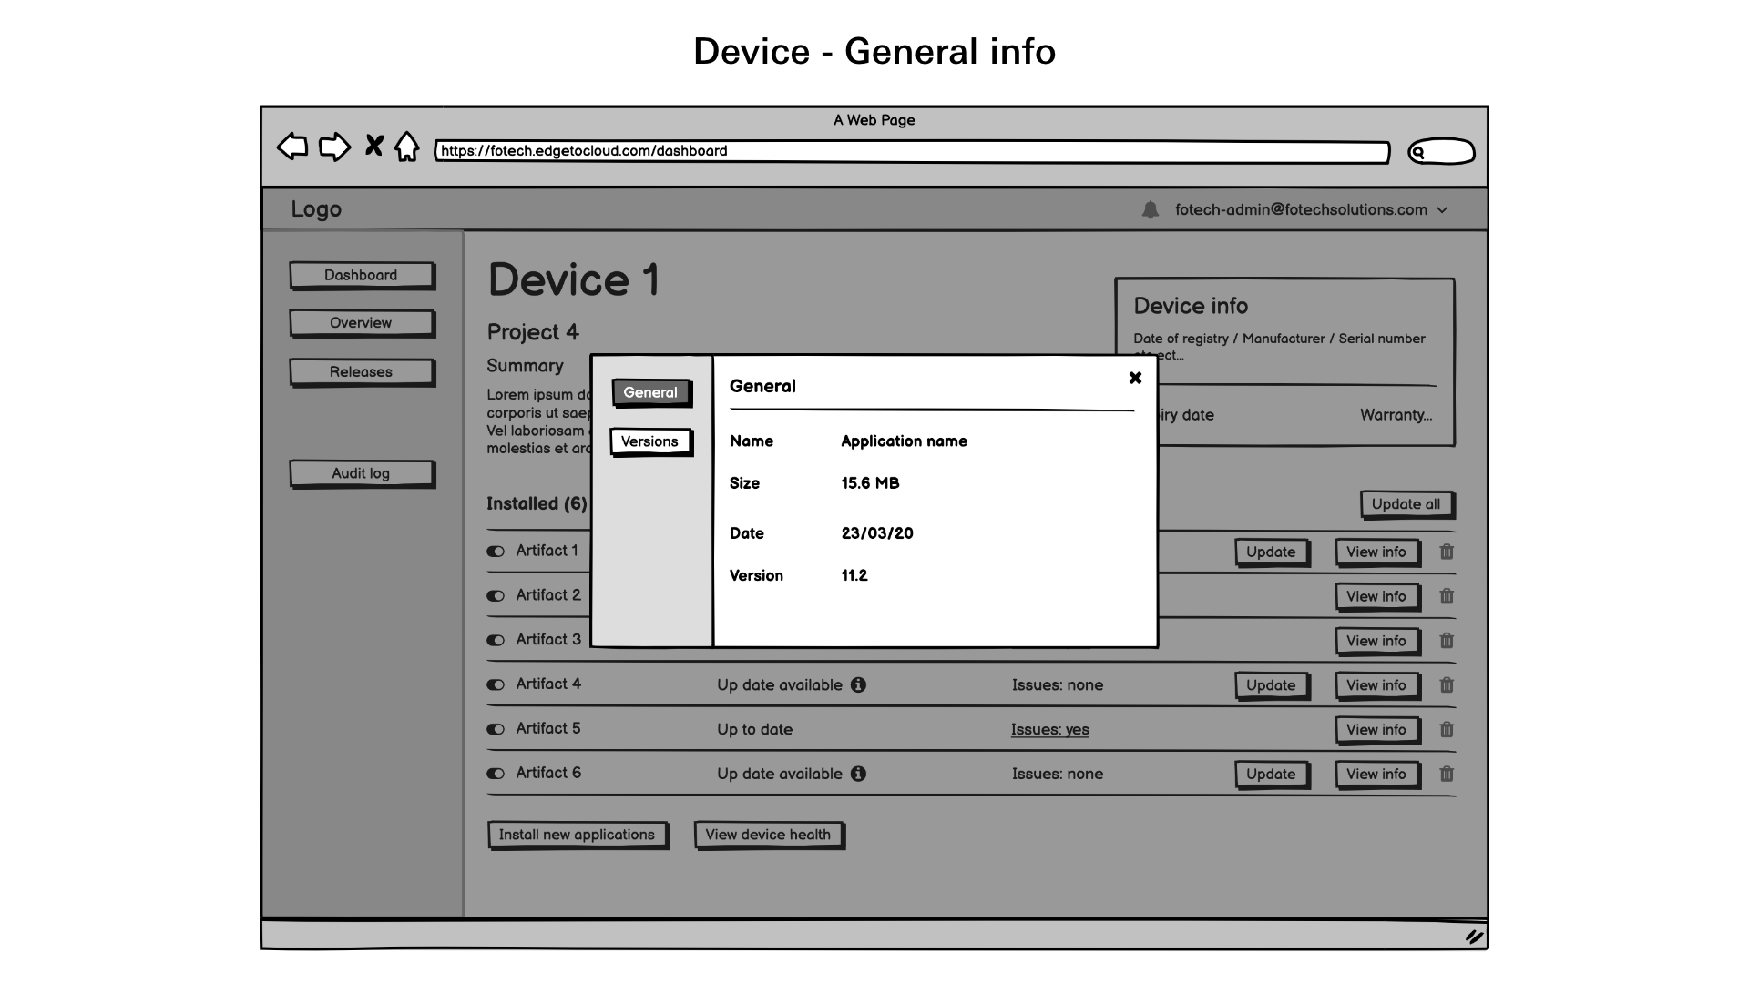Click info icon next to Artifact 6 update

[x=858, y=774]
